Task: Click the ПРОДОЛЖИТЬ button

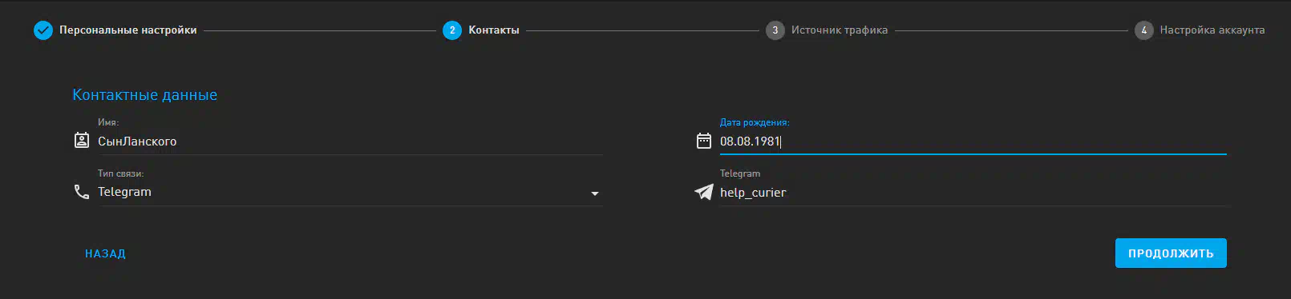Action: pos(1171,253)
